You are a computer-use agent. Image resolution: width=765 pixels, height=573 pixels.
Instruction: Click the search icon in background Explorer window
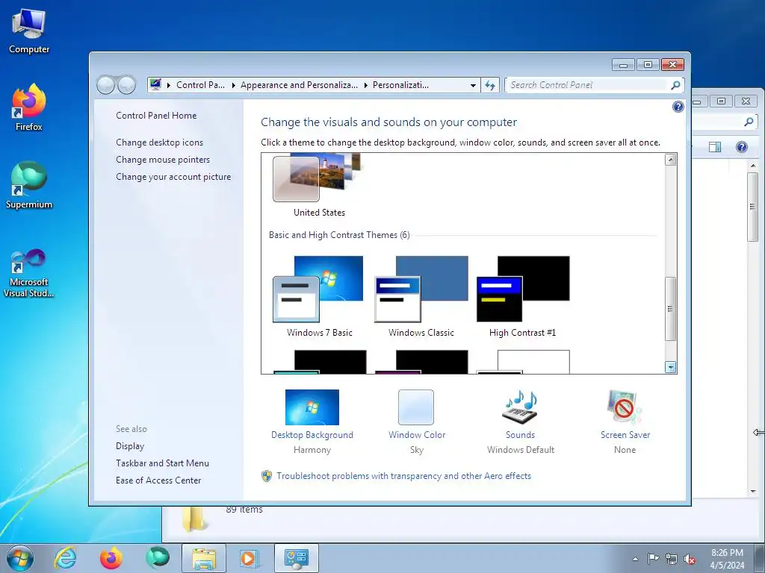[749, 122]
